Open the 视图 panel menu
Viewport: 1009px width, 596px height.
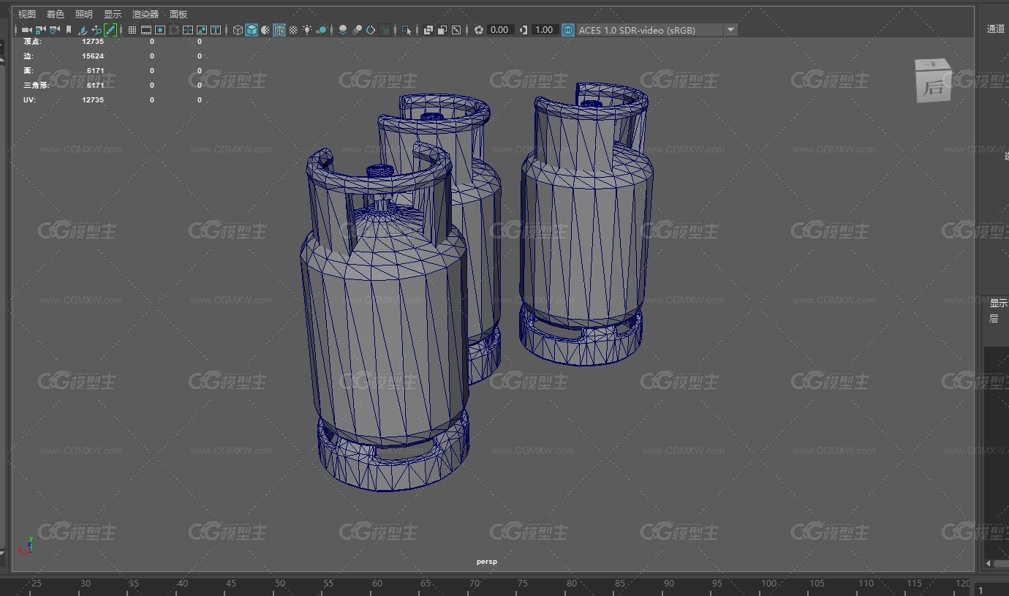click(26, 14)
